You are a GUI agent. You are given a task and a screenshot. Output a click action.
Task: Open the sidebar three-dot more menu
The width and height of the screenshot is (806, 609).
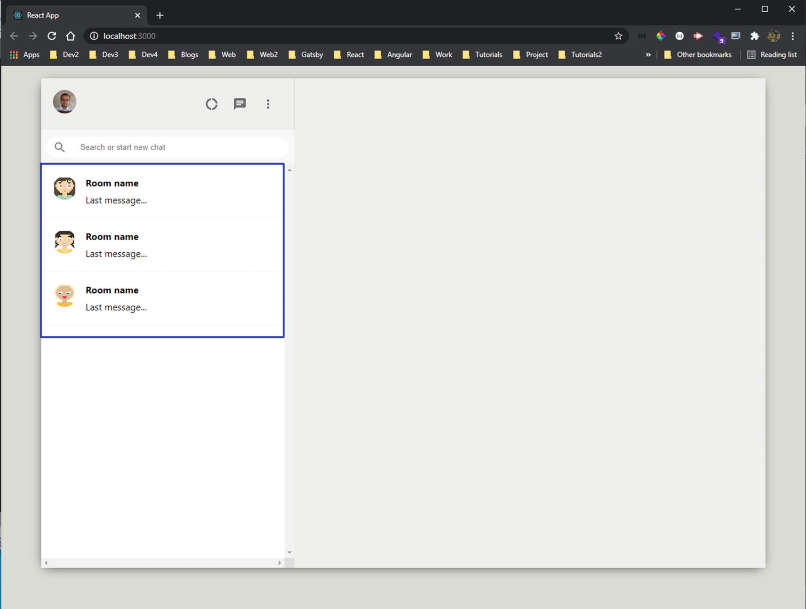[x=268, y=104]
